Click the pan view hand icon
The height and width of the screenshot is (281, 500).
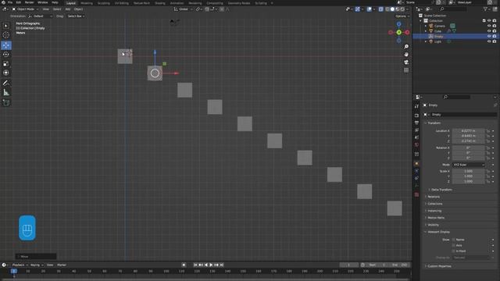406,55
